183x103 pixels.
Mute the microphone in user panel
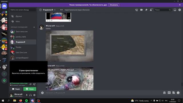point(27,95)
